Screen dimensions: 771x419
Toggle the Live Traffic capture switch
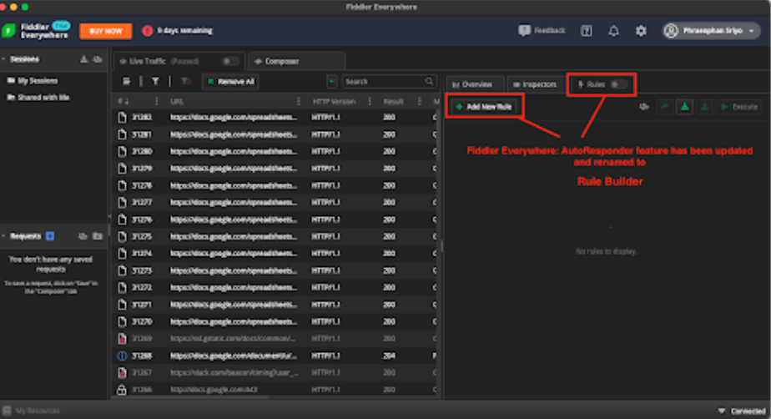(x=229, y=61)
